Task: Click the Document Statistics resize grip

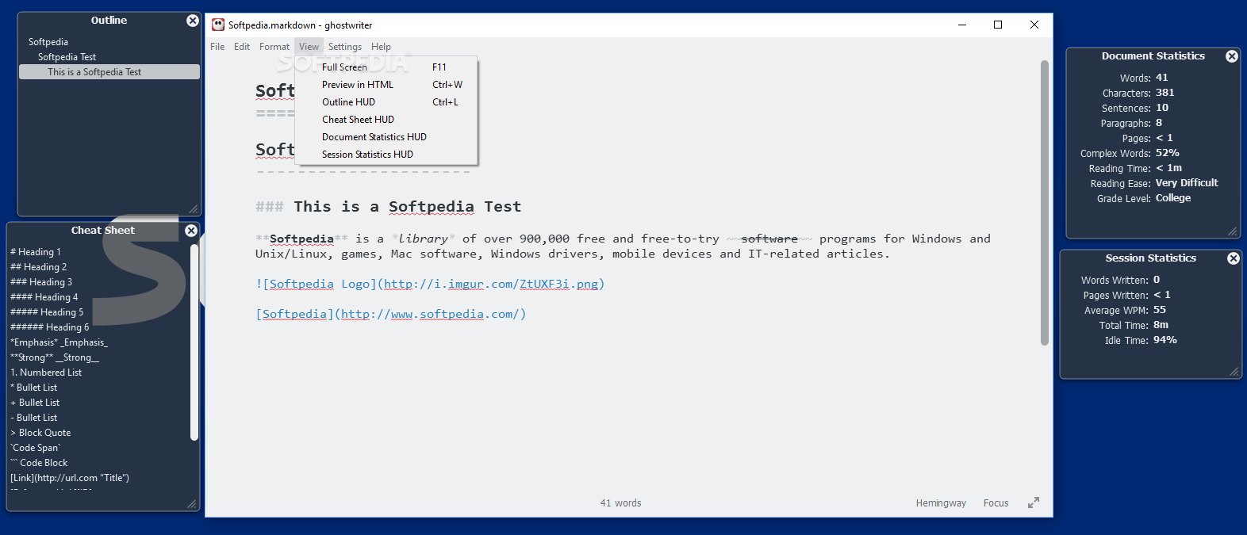Action: [1232, 231]
